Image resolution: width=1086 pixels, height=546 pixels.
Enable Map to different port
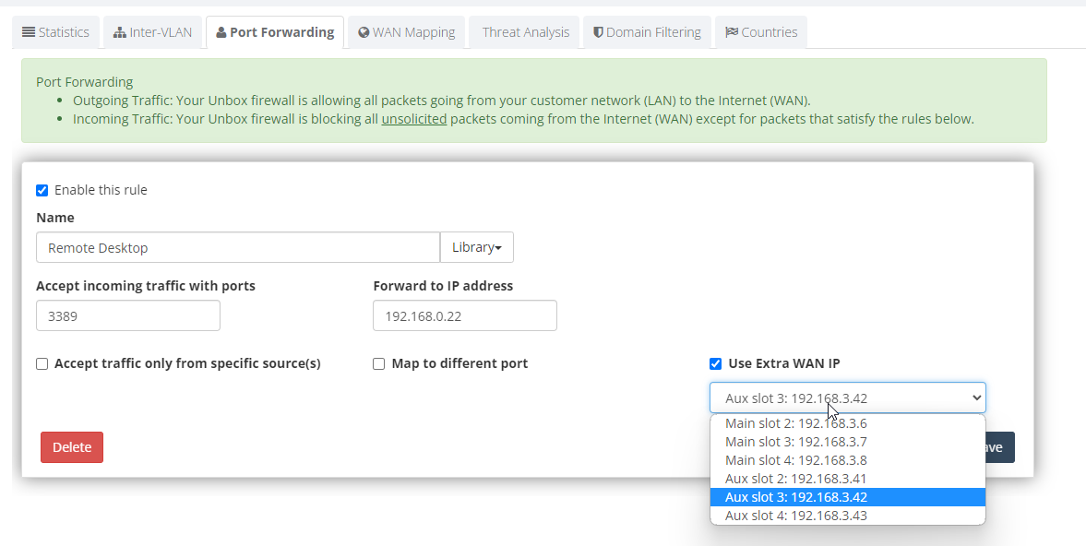pyautogui.click(x=379, y=364)
